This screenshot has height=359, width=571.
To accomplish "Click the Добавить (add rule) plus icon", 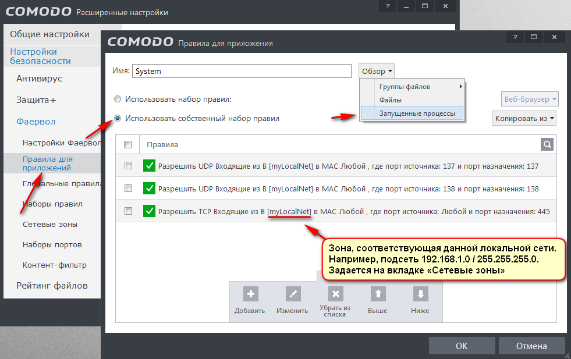I will (x=250, y=294).
